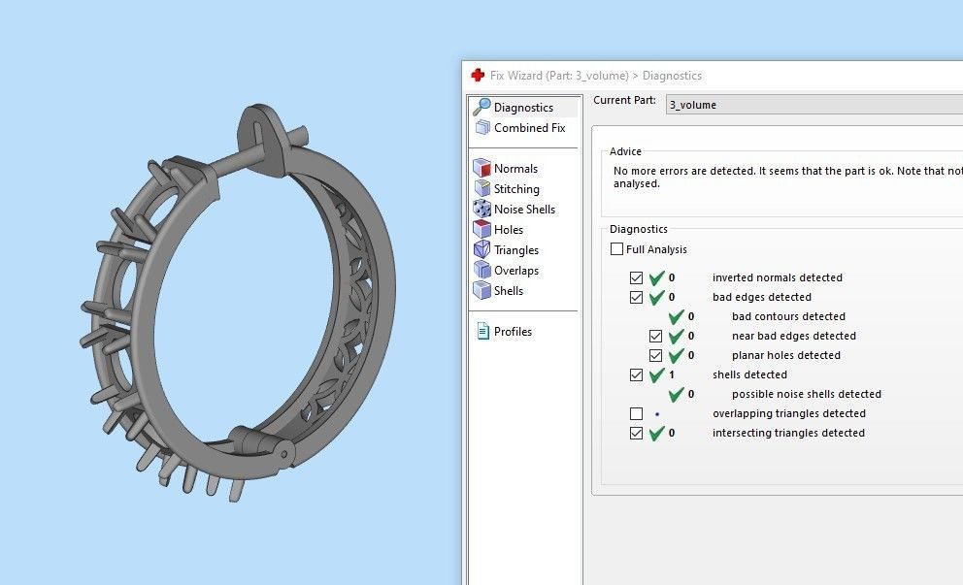Image resolution: width=963 pixels, height=585 pixels.
Task: Go to the Diagnostics page
Action: tap(523, 108)
